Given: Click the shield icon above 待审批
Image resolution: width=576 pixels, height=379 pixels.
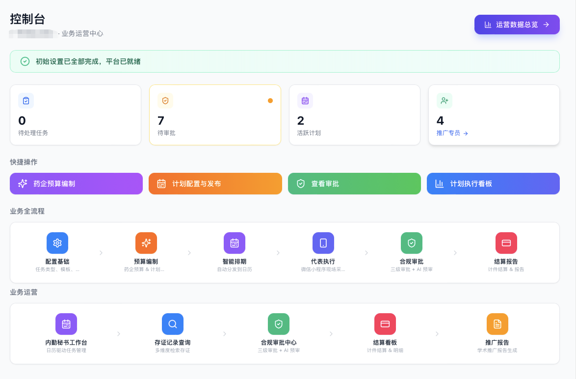Looking at the screenshot, I should pos(165,101).
